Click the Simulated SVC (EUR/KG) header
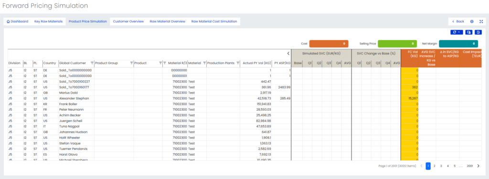Image resolution: width=489 pixels, height=179 pixels. (321, 53)
